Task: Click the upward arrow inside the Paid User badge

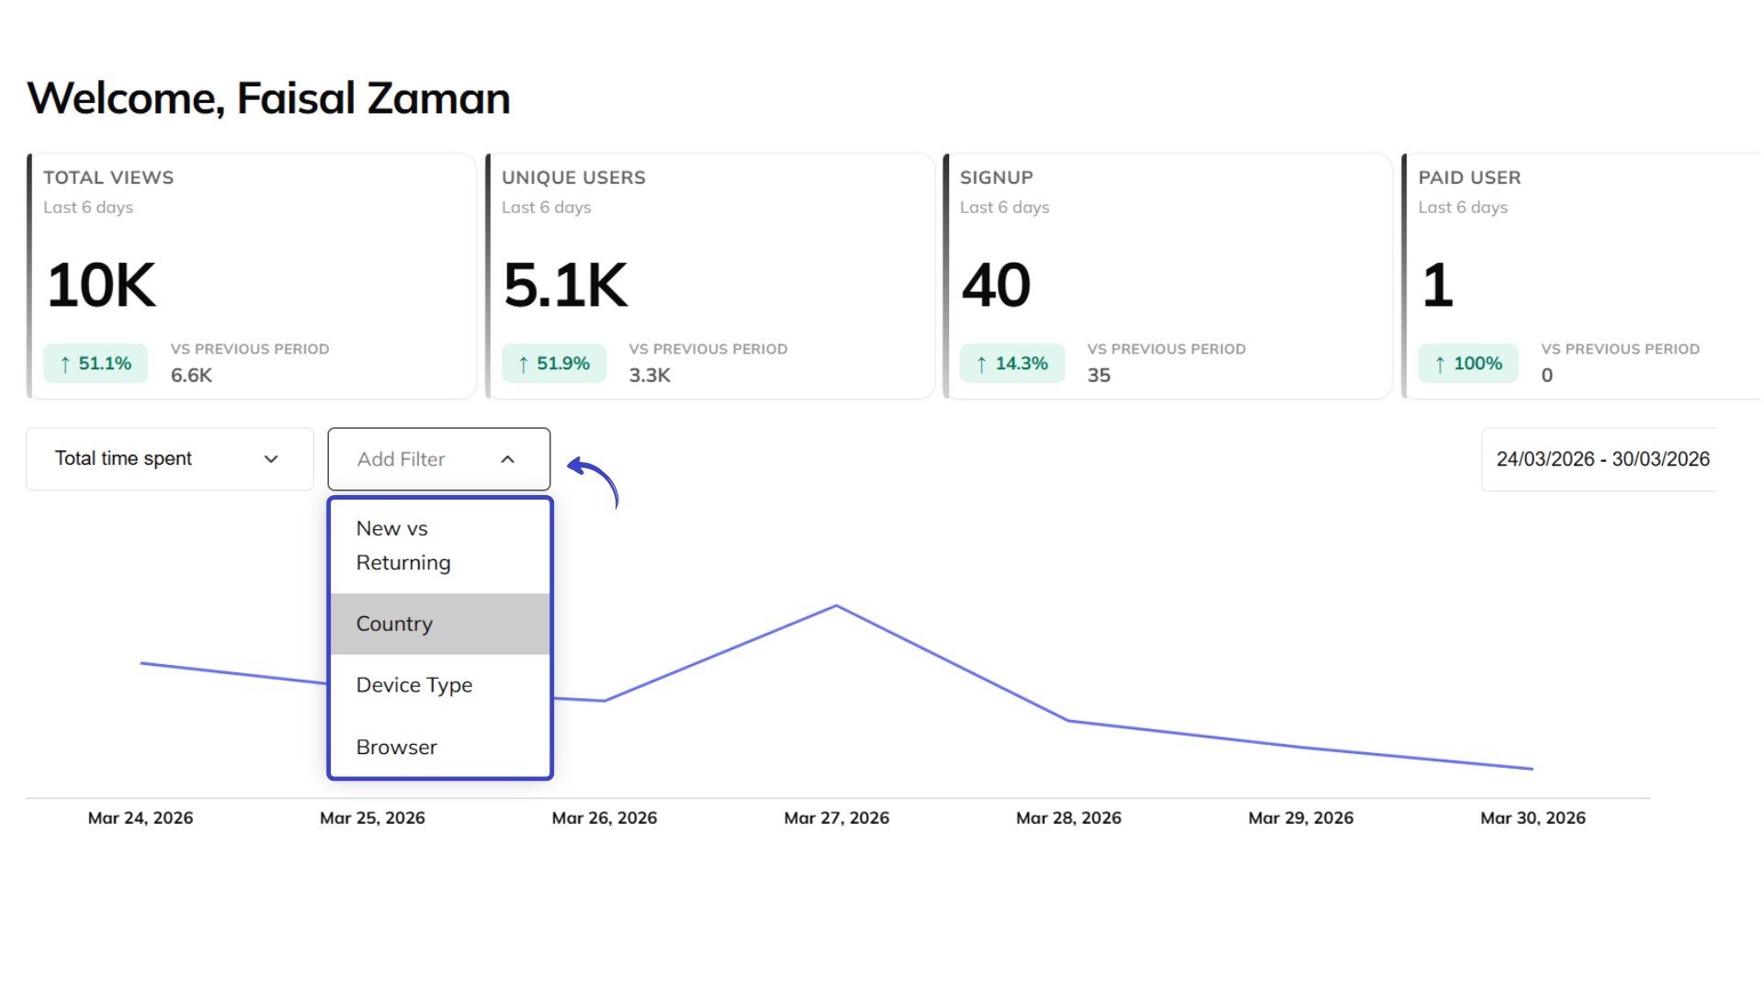Action: [x=1439, y=363]
